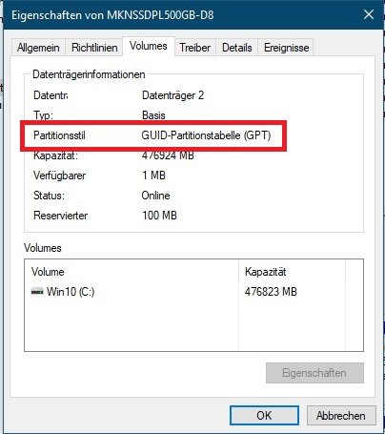Image resolution: width=385 pixels, height=434 pixels.
Task: Switch to the Details tab
Action: 237,48
